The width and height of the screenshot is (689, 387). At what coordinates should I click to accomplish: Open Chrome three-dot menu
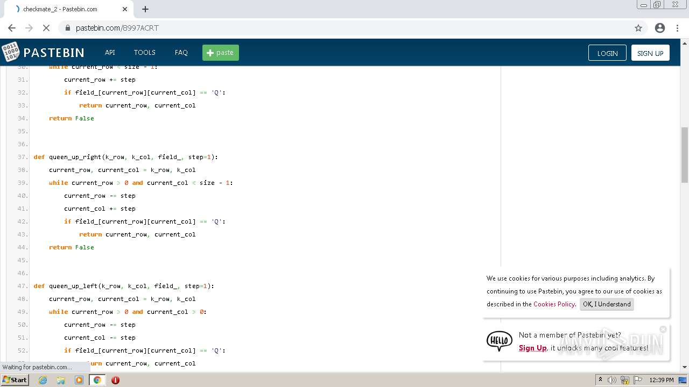[x=677, y=28]
